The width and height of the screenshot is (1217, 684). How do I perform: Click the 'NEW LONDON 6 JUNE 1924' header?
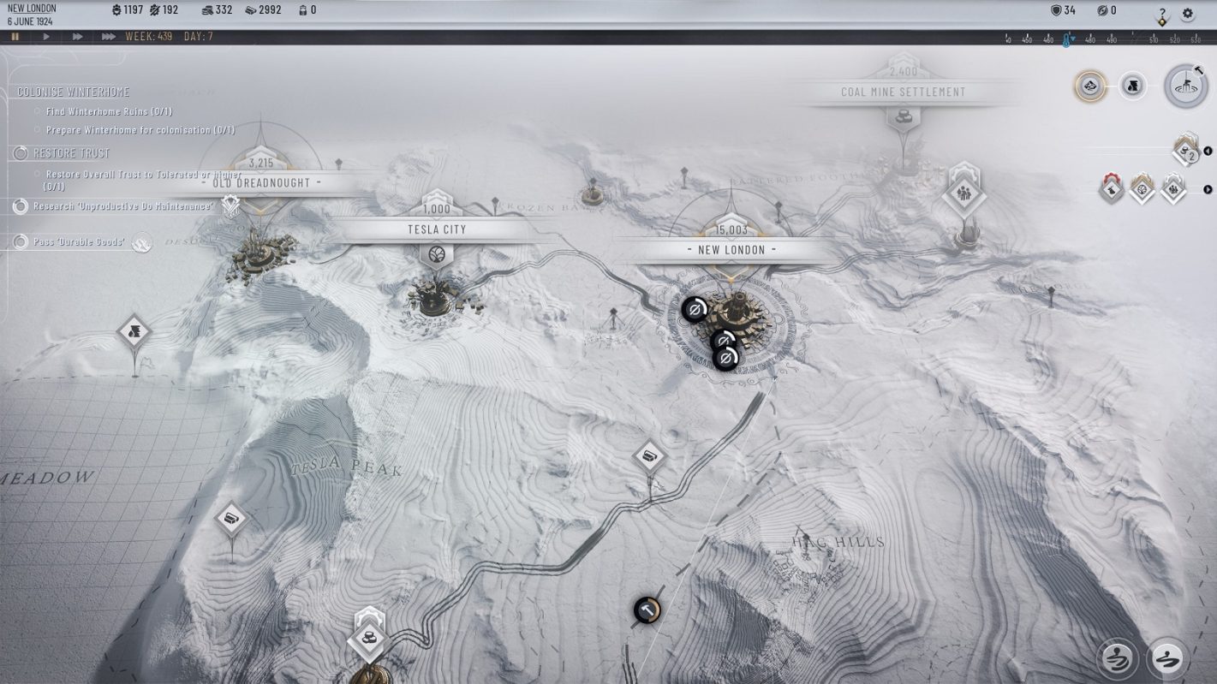pyautogui.click(x=32, y=14)
